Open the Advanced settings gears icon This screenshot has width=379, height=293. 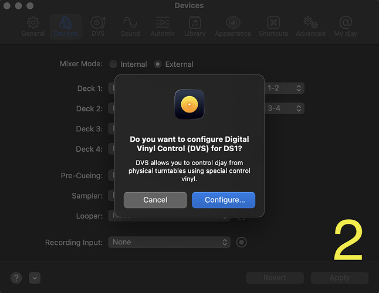311,26
